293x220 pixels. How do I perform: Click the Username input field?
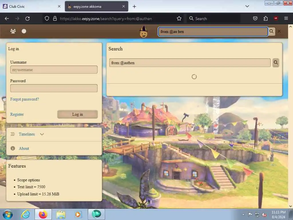[x=54, y=70]
